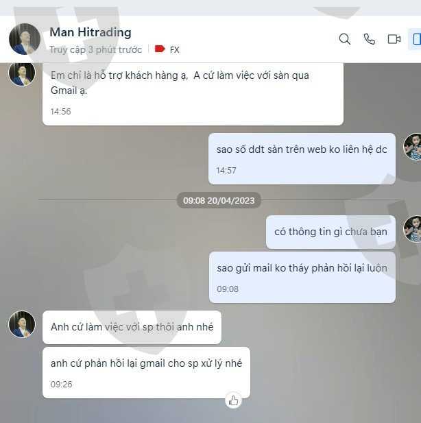
Task: Click the red FX tag label icon
Action: click(160, 49)
